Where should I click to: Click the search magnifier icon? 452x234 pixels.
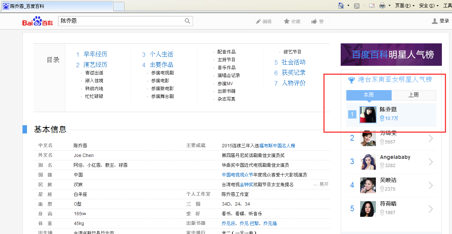pos(187,21)
